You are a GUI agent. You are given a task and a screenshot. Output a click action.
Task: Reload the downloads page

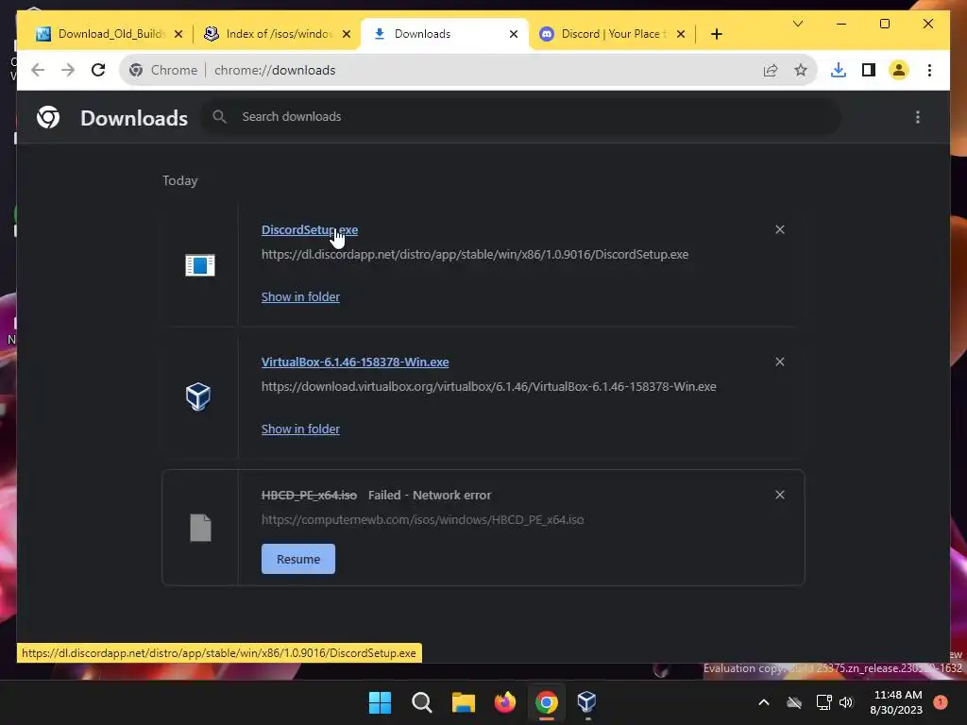coord(98,70)
